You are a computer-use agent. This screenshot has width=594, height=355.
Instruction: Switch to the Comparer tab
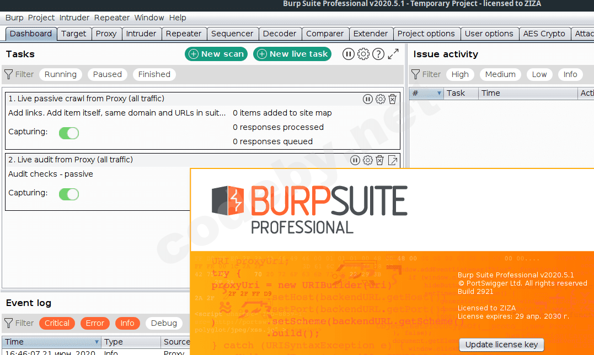point(325,34)
